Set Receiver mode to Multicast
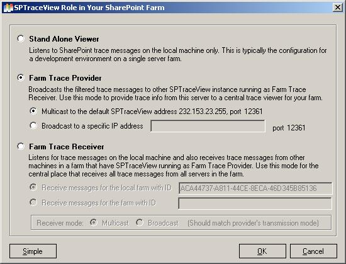Viewport: 346px width, 264px height. tap(94, 222)
